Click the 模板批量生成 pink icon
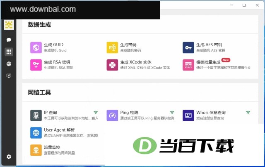 pos(188,65)
